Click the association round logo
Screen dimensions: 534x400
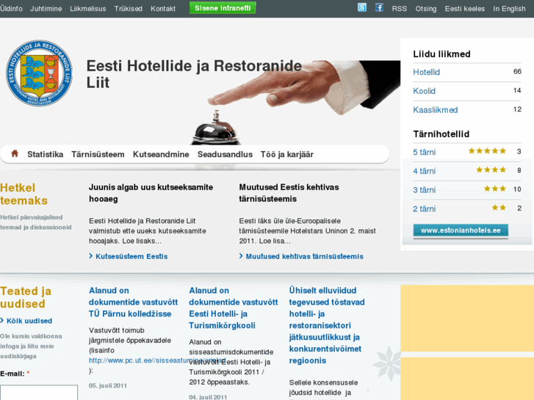pyautogui.click(x=39, y=73)
